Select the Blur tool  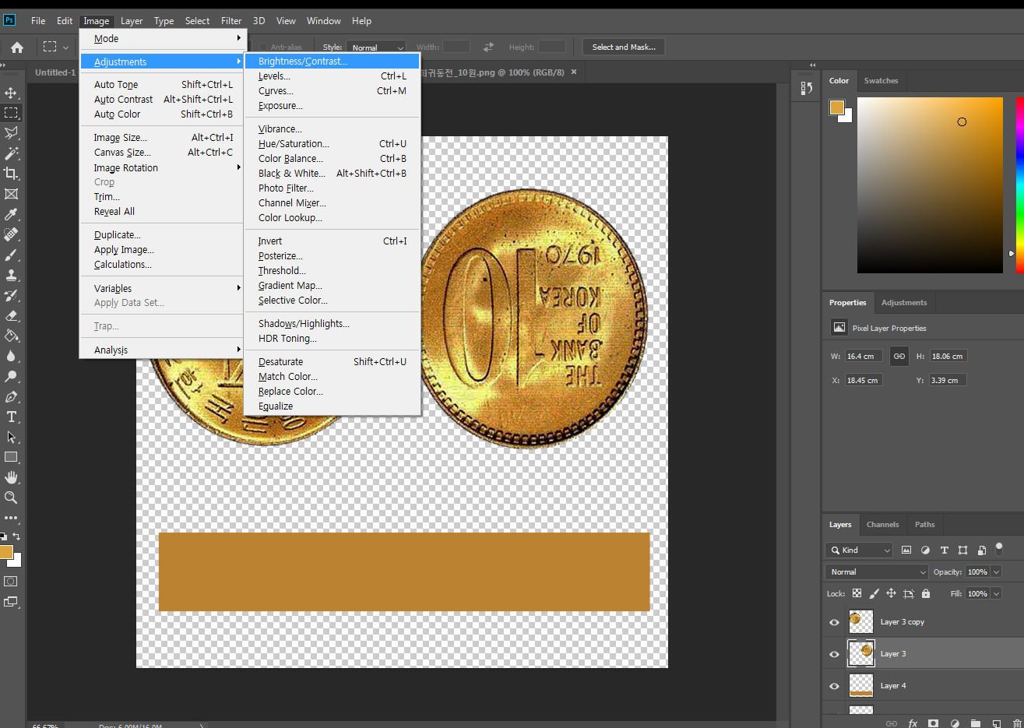pos(11,356)
